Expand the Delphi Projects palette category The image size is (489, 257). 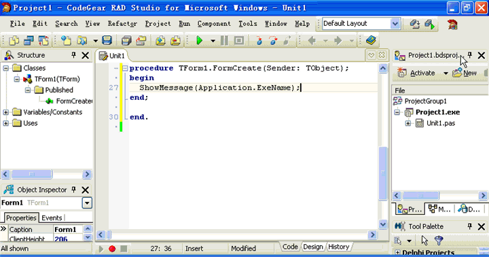click(397, 252)
